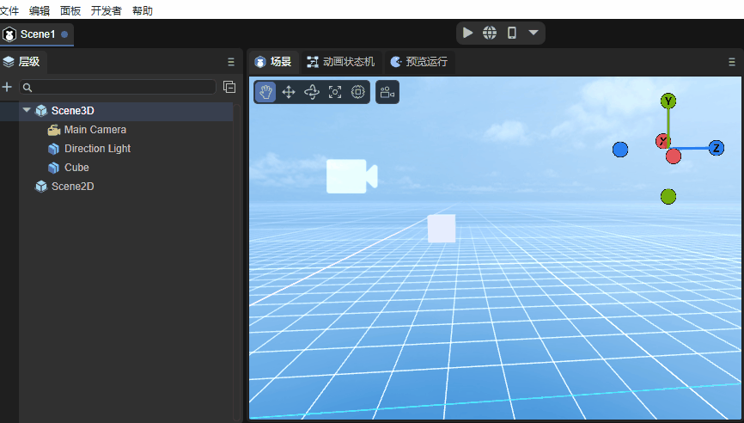Click the mobile device preview icon
Viewport: 744px width, 423px height.
(512, 33)
